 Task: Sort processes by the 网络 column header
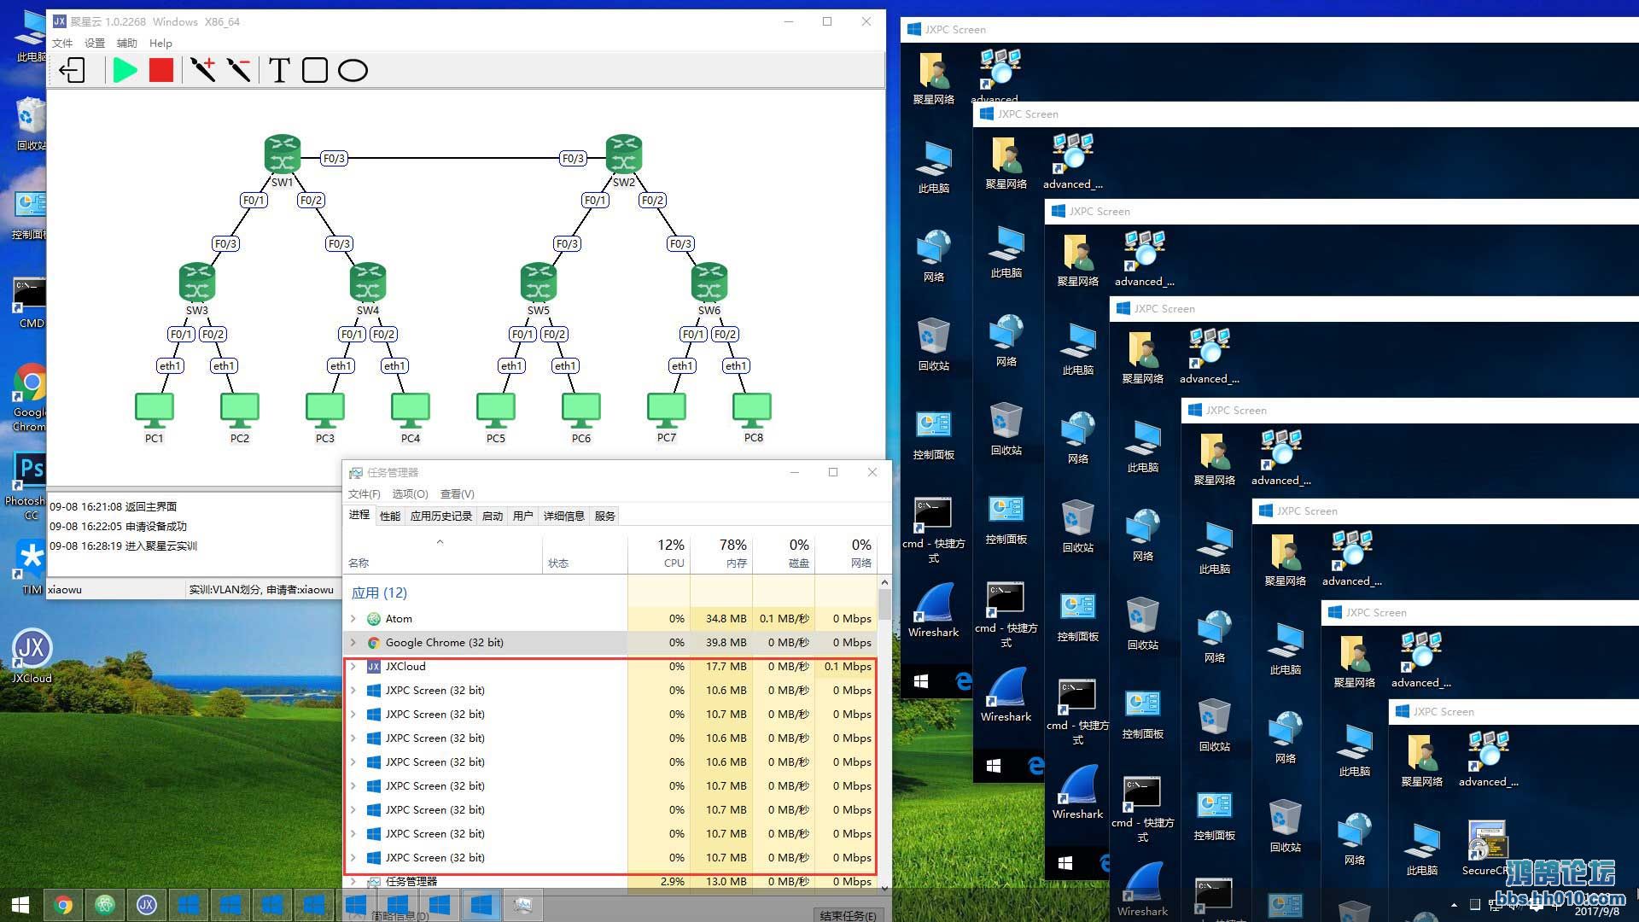tap(846, 552)
